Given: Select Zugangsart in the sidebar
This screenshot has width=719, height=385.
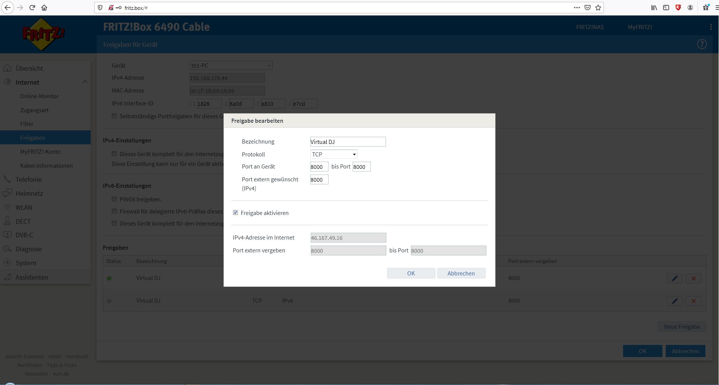Looking at the screenshot, I should pos(34,110).
